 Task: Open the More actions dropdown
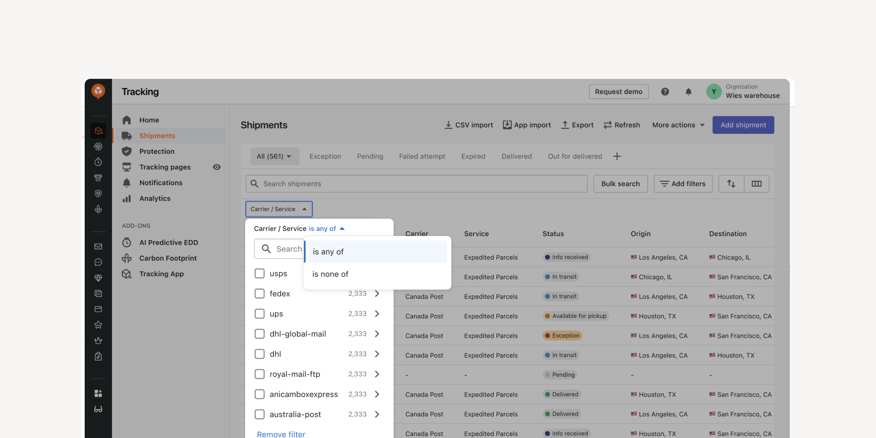click(678, 125)
